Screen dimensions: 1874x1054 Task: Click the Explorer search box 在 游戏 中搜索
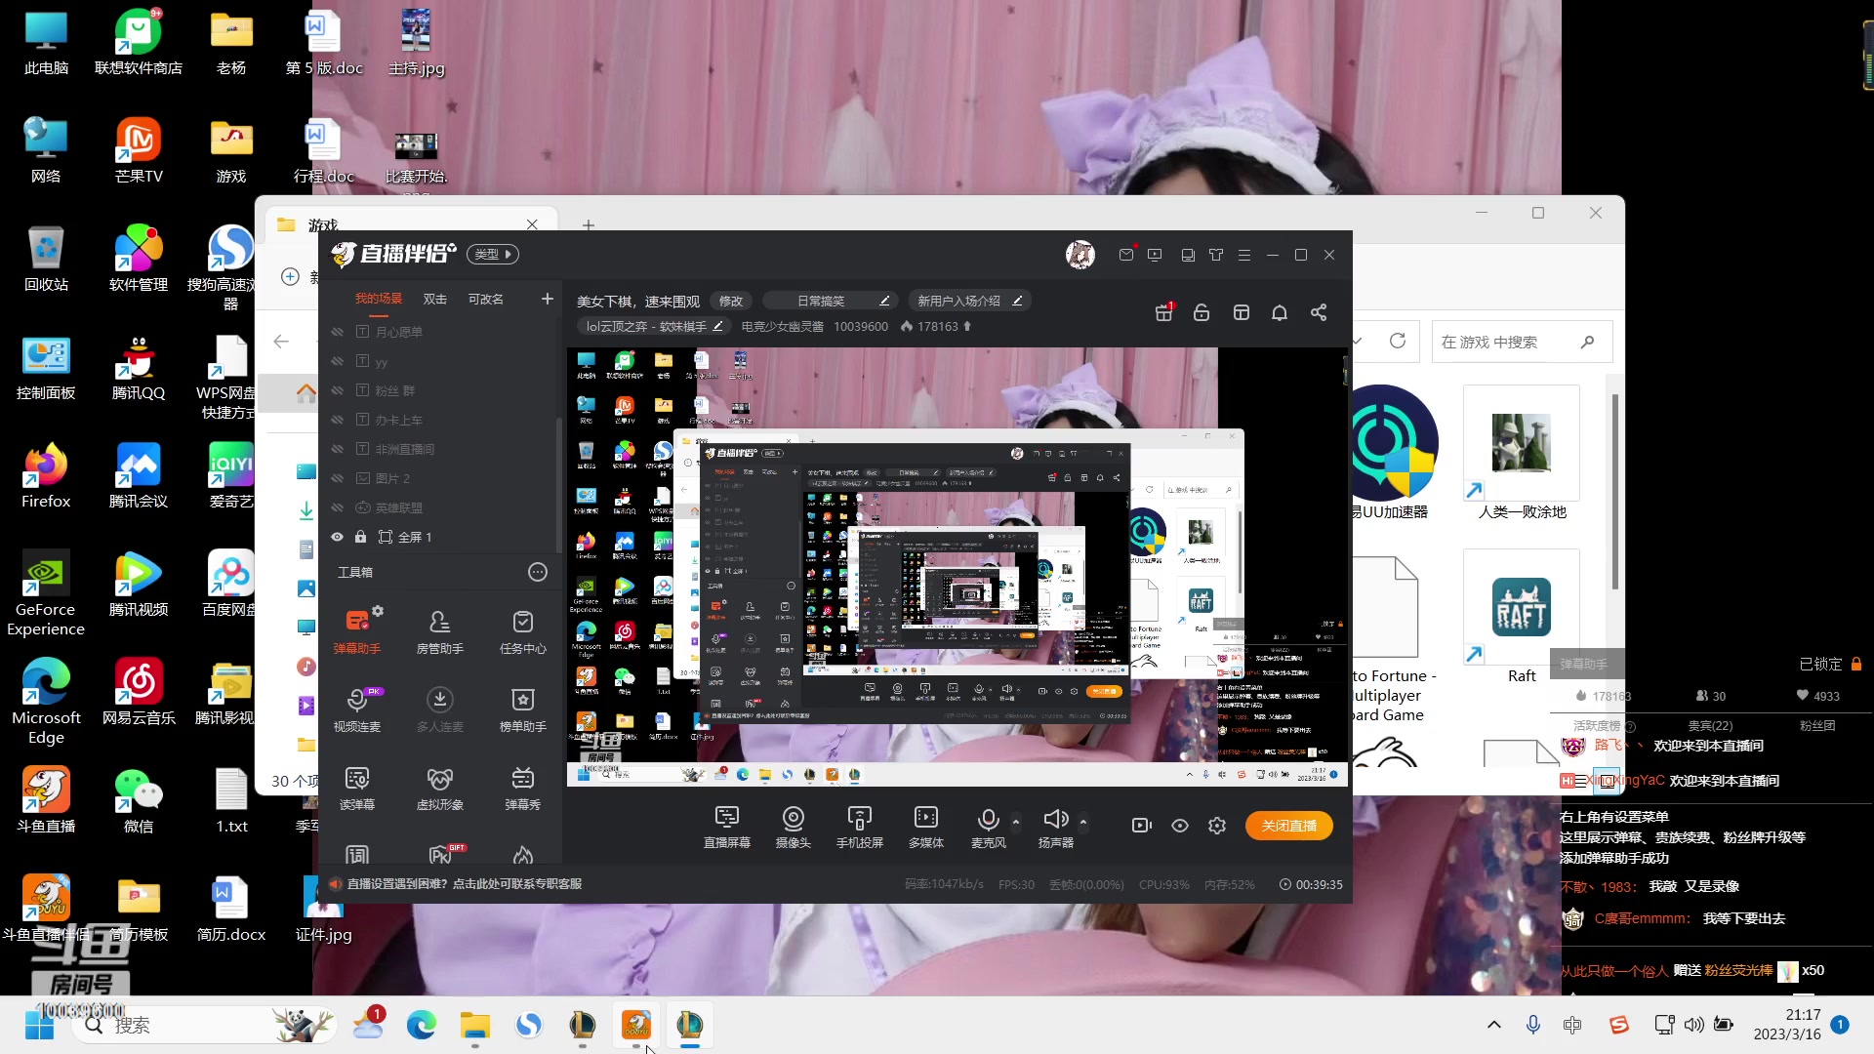[1521, 342]
